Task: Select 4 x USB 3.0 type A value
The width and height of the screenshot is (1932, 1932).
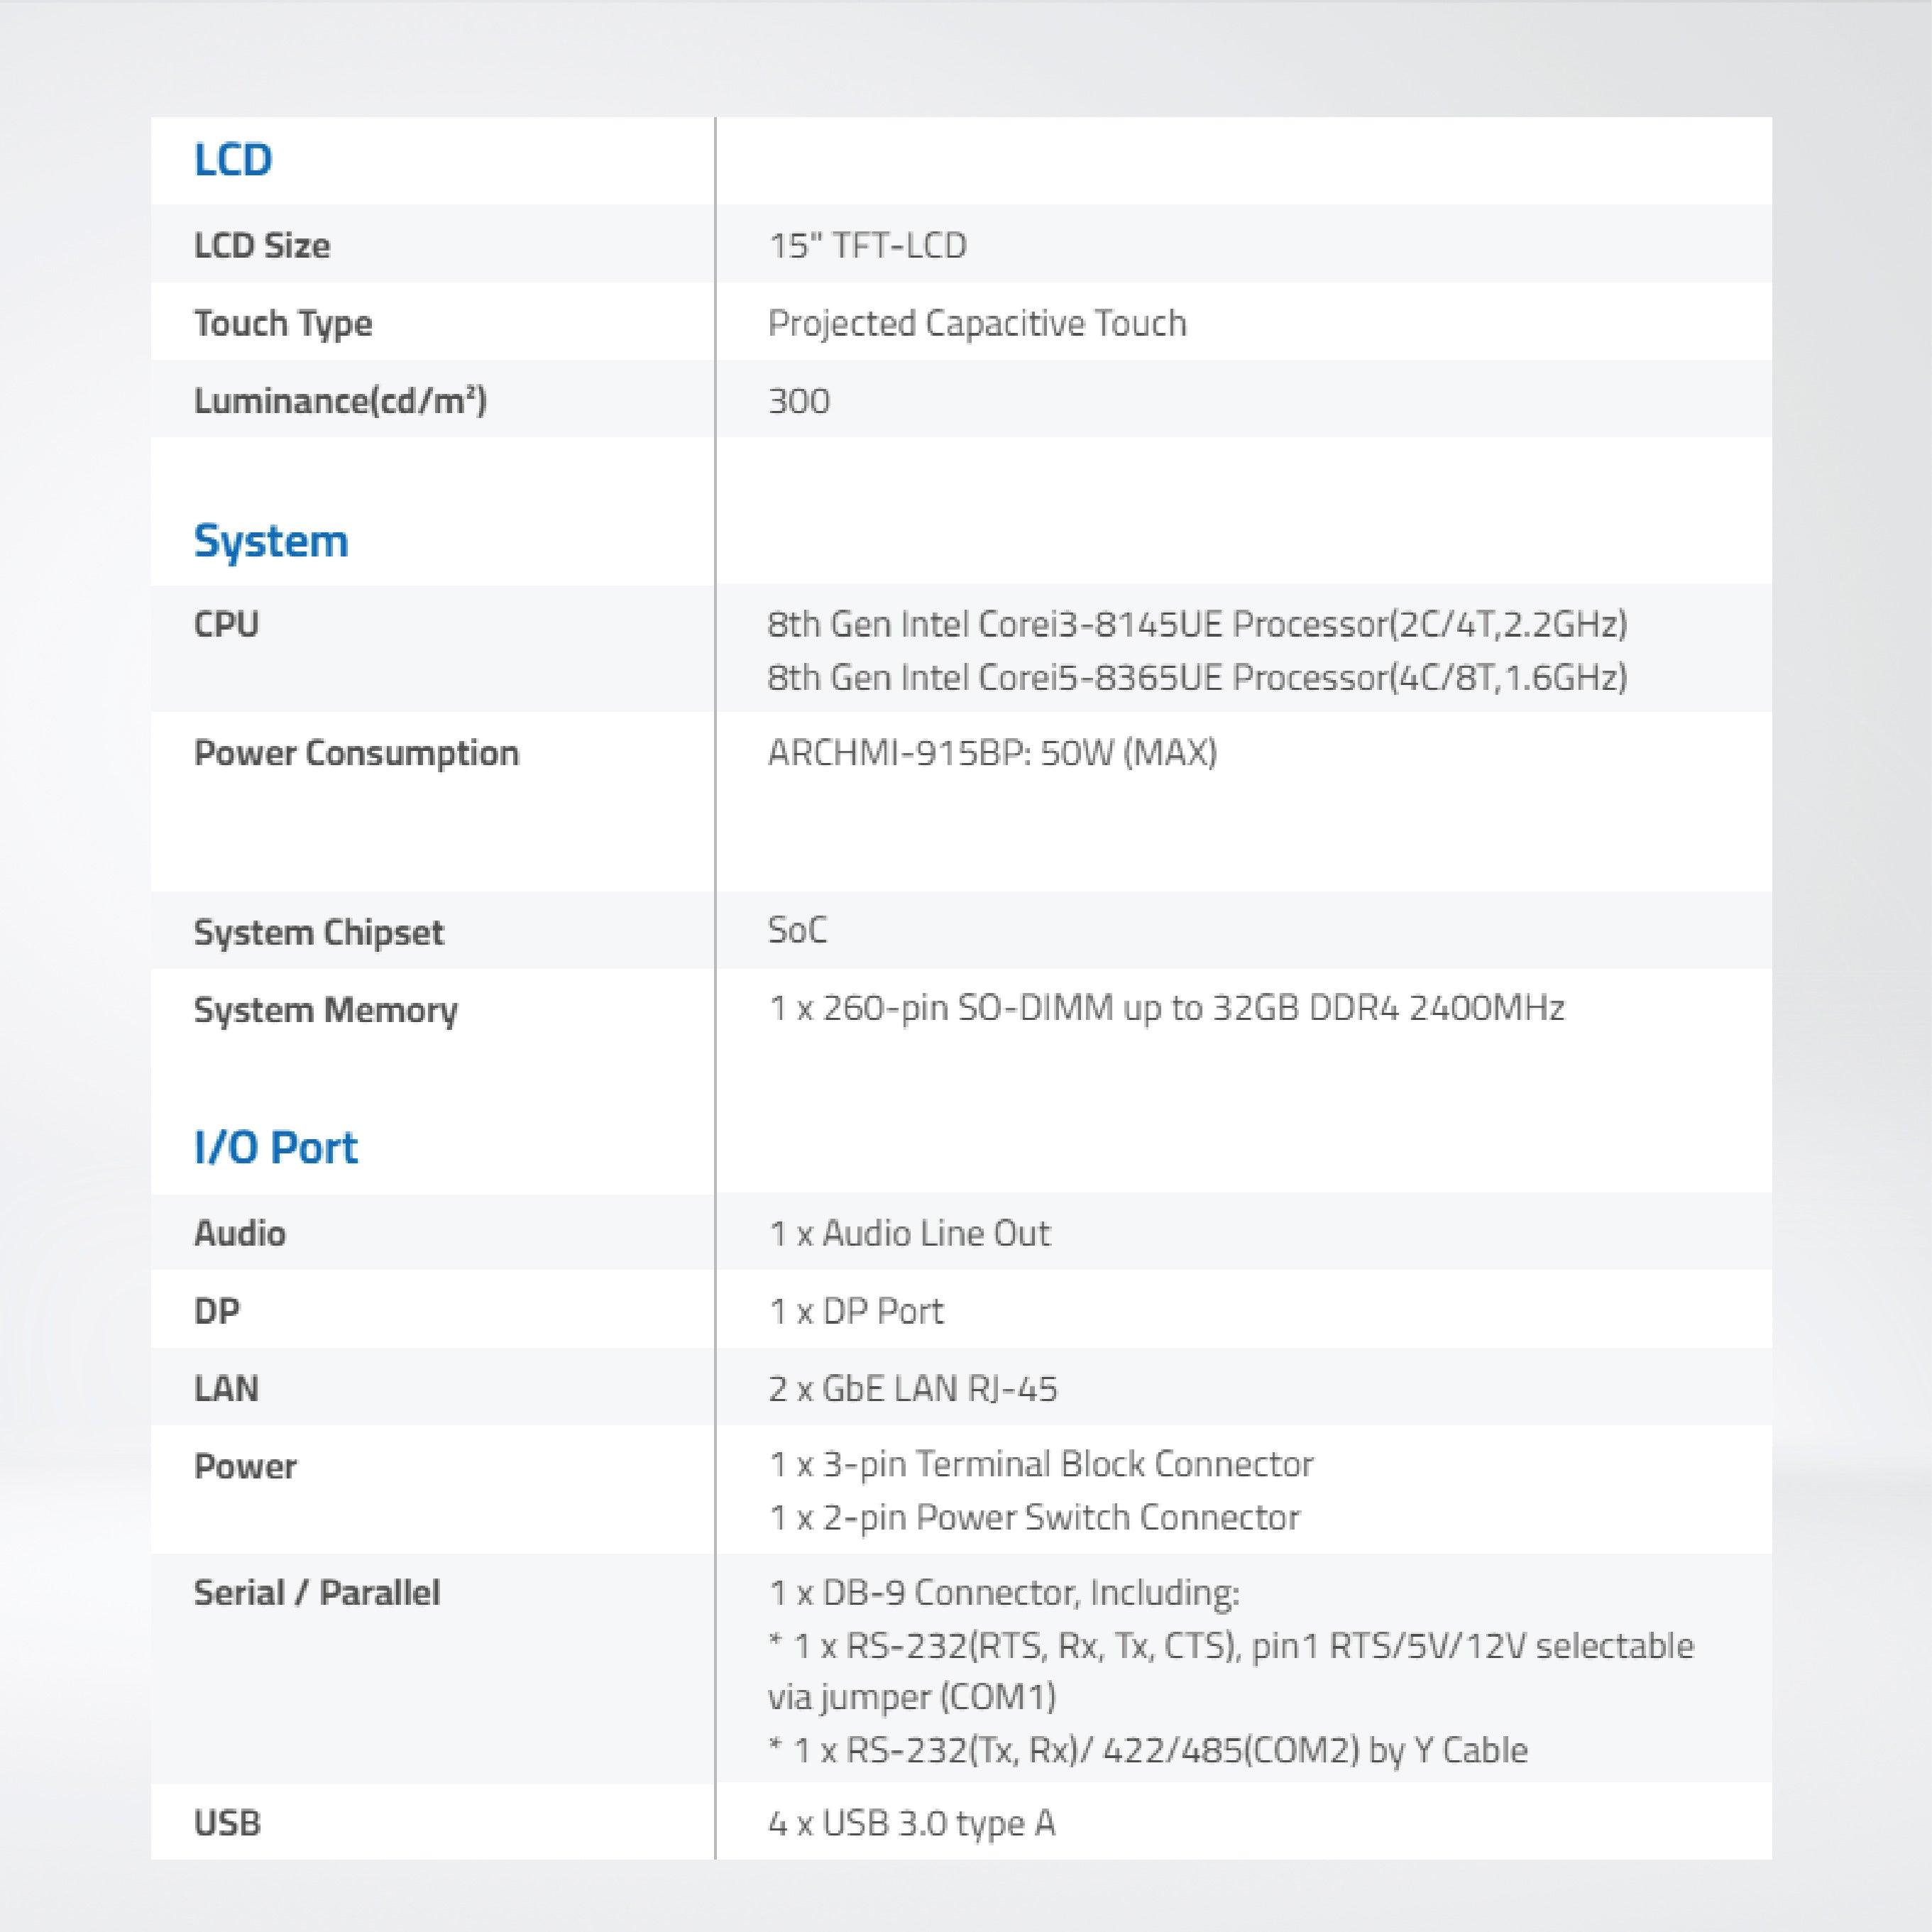Action: coord(911,1823)
